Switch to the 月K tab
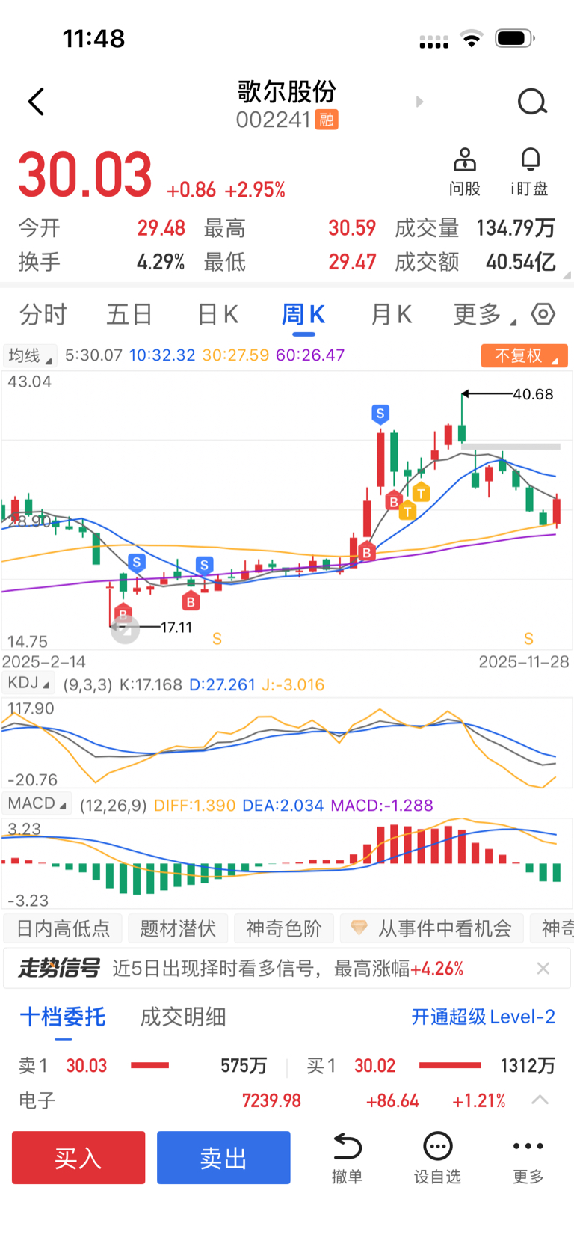 click(x=391, y=314)
